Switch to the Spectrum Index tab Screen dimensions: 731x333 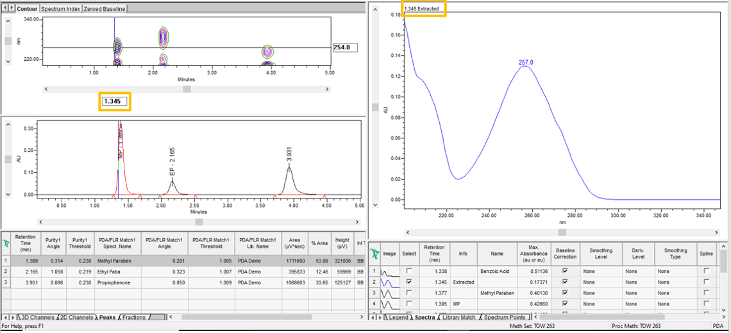tap(61, 9)
